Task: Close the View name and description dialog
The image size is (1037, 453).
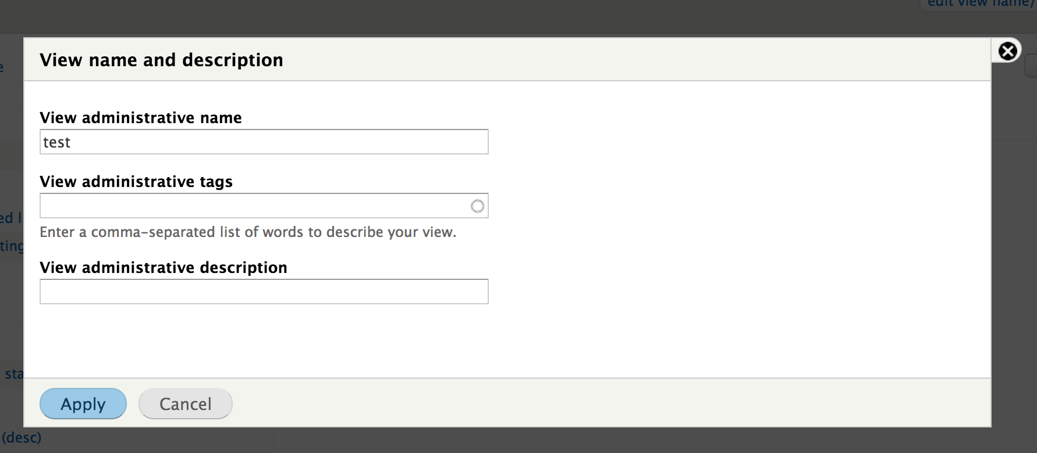Action: click(x=1008, y=50)
